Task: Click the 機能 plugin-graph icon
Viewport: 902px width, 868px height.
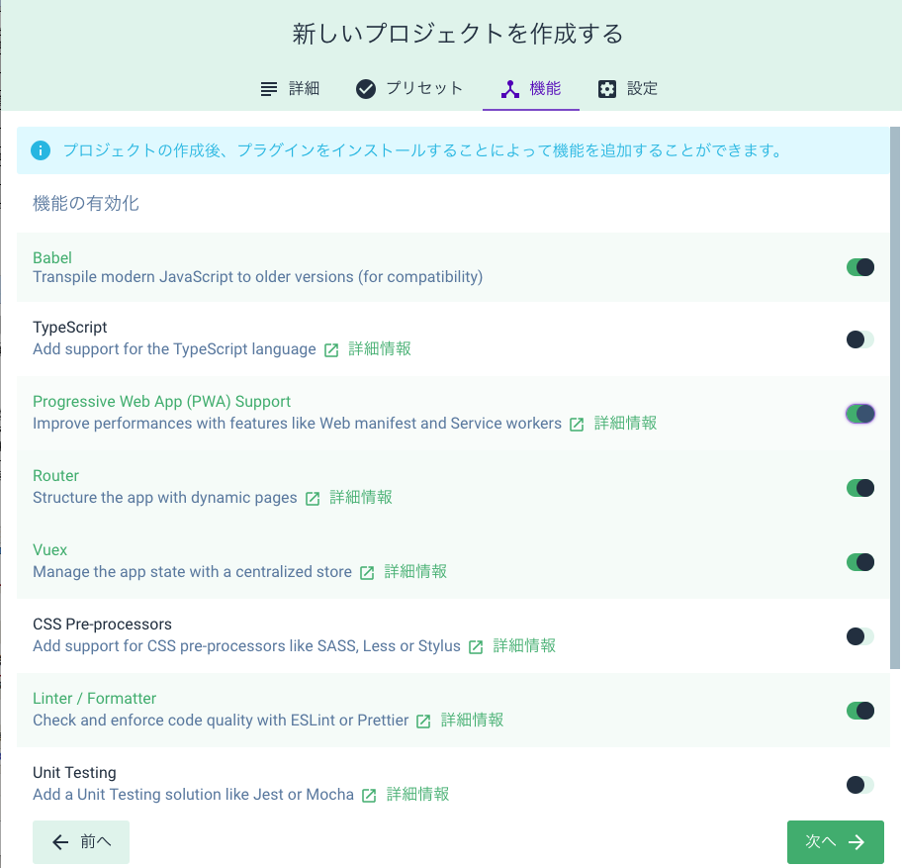Action: (510, 88)
